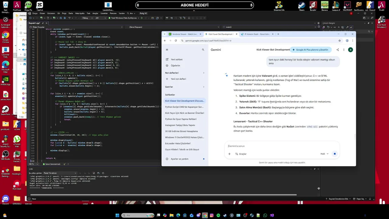Click Sorun bulunamadı status indicator

[x=51, y=164]
